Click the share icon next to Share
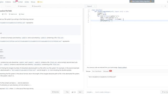This screenshot has width=168, height=94. (20, 14)
